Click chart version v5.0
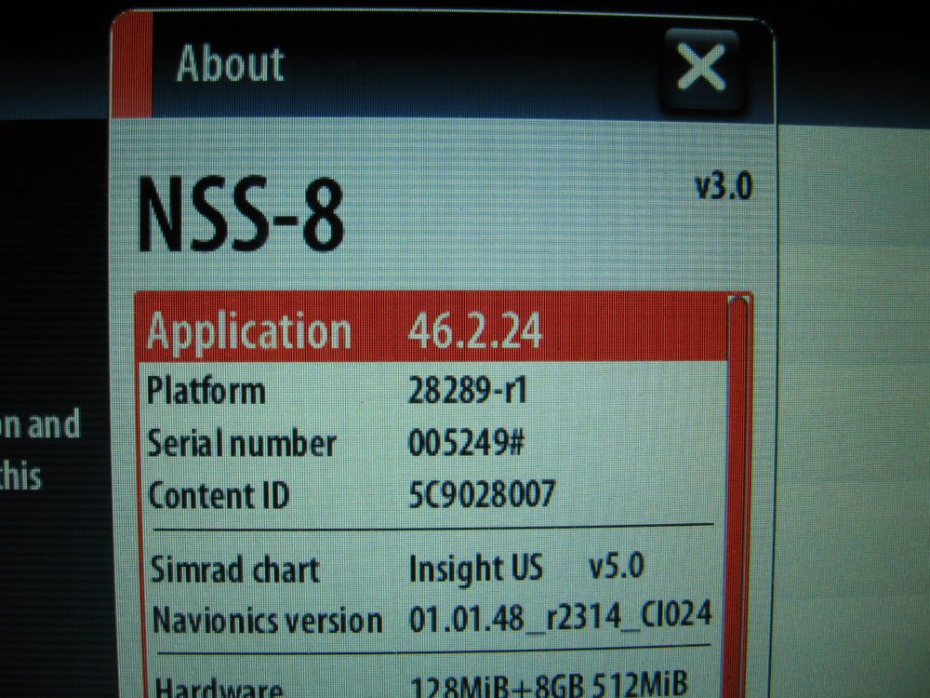The image size is (930, 698). click(x=617, y=566)
